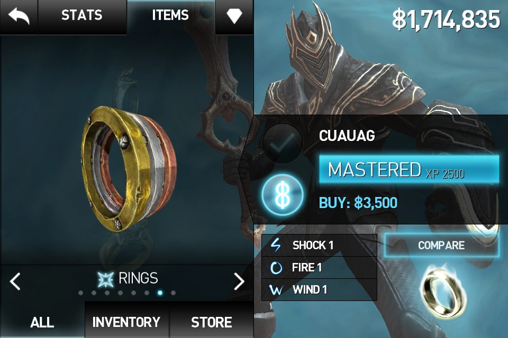508x338 pixels.
Task: Tap the Cuauag ring preview image
Action: [x=129, y=167]
